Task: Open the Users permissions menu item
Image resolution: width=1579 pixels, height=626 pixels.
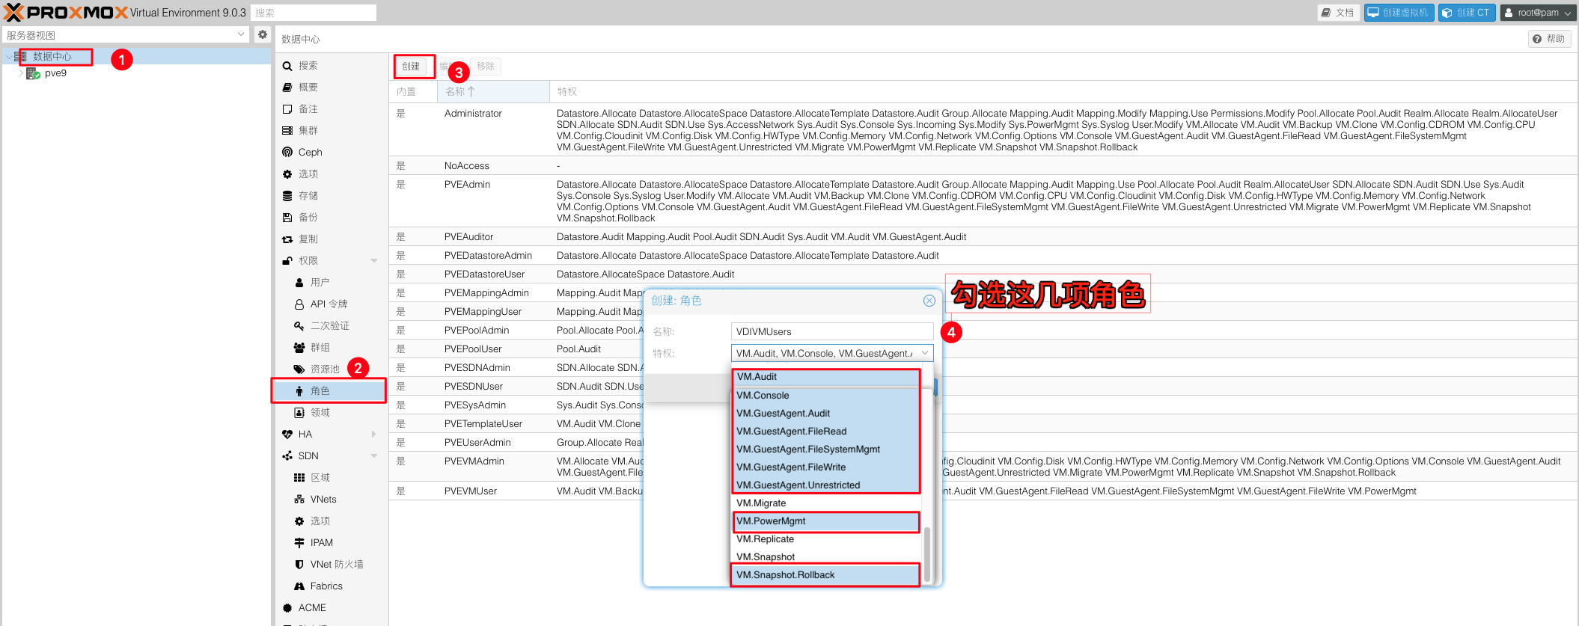Action: 320,283
